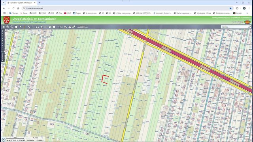Select the zoom in magnifier tool
Viewport: 253px width, 142px height.
pyautogui.click(x=8, y=27)
